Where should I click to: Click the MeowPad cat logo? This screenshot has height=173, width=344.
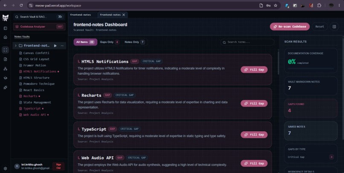tap(6, 18)
